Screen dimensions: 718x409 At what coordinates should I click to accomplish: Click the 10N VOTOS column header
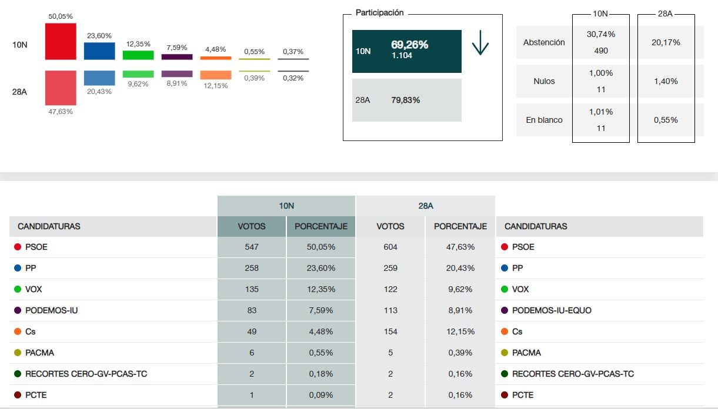tap(252, 226)
